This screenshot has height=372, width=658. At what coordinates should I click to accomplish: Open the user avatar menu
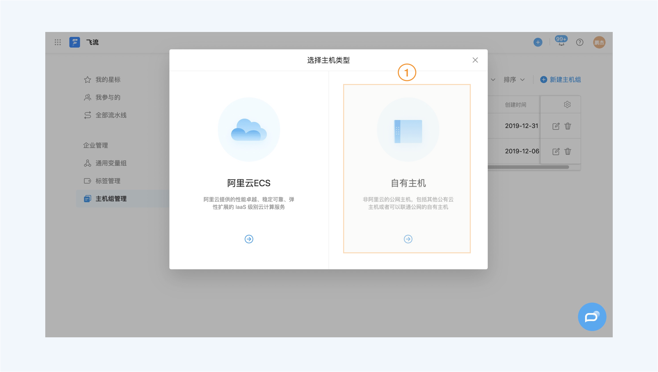tap(599, 42)
